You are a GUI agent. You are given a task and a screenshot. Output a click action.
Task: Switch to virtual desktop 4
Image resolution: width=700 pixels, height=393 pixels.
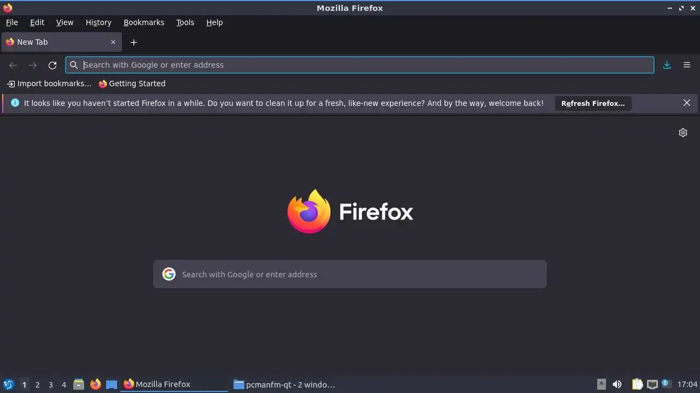[63, 384]
